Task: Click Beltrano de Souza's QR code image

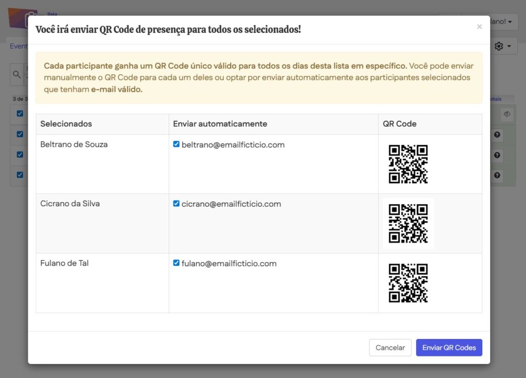Action: [408, 164]
